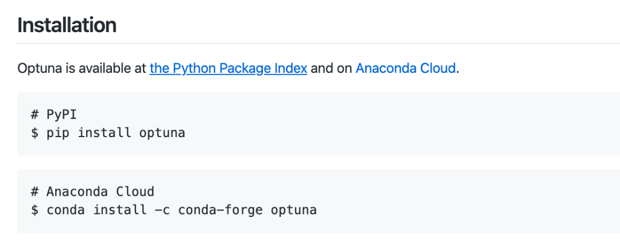Click 'optuna' at end of pip command
This screenshot has height=241, width=620.
(162, 133)
